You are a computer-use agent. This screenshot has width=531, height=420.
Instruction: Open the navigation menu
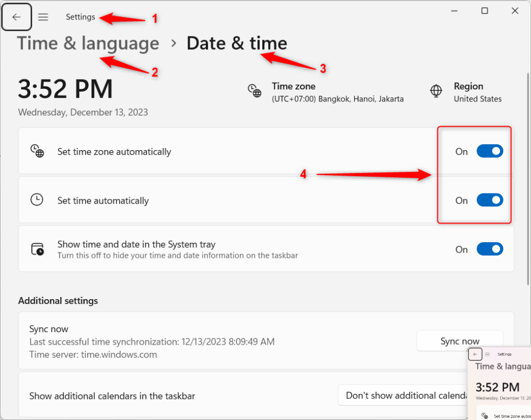pyautogui.click(x=43, y=17)
